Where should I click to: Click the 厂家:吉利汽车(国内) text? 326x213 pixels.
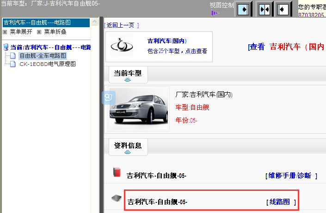[204, 95]
